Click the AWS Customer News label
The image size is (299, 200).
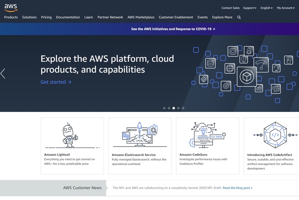point(82,188)
